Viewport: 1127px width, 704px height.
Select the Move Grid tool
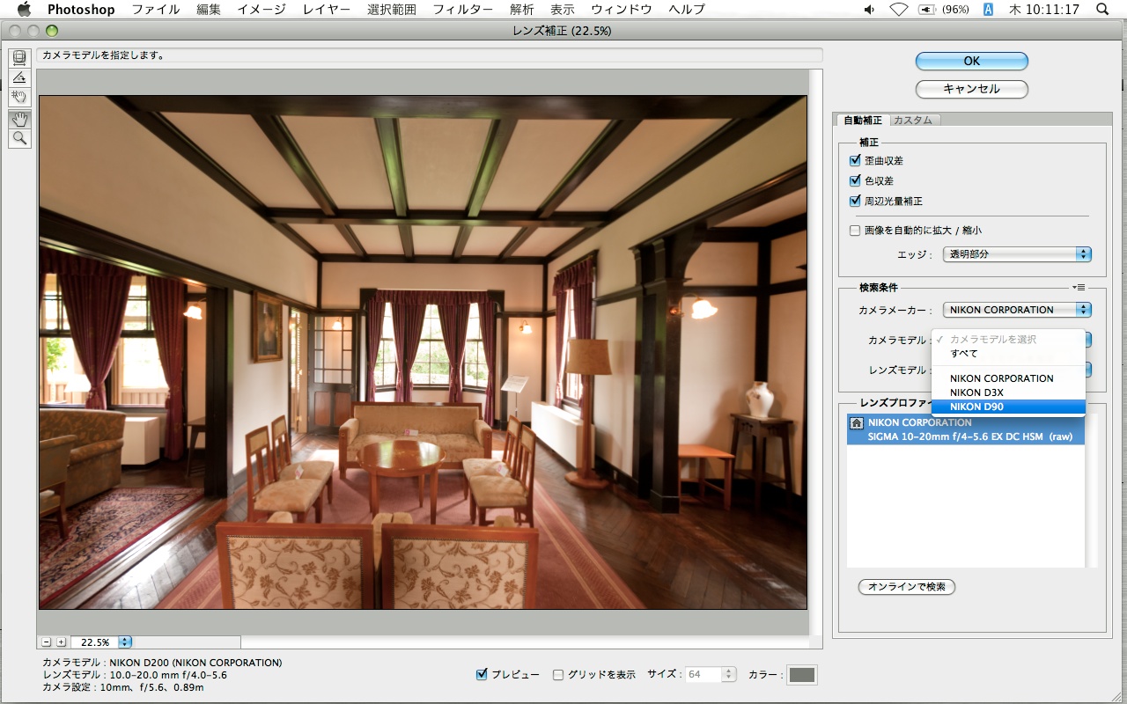coord(19,97)
